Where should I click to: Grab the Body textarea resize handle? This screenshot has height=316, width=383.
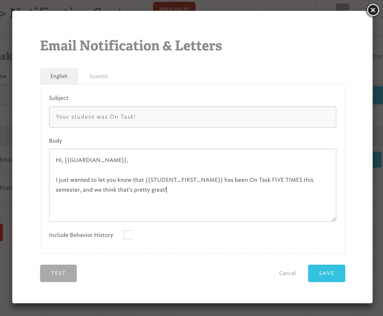333,219
